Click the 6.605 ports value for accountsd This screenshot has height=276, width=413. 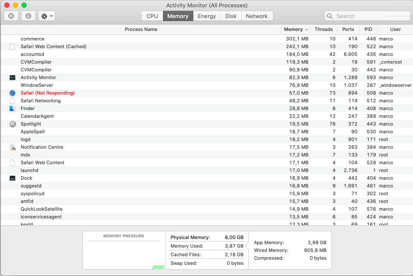coord(350,54)
